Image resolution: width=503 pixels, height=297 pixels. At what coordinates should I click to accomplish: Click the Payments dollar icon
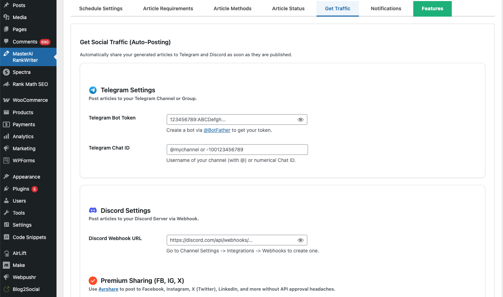(6, 124)
